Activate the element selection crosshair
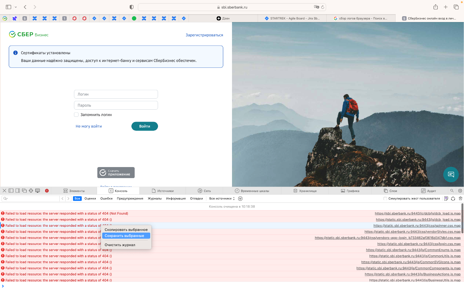The width and height of the screenshot is (464, 290). coord(31,191)
